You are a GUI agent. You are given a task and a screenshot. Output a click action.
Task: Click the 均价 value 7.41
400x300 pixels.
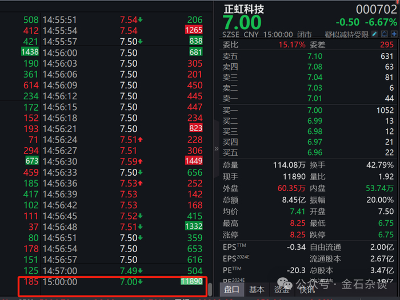(x=298, y=212)
